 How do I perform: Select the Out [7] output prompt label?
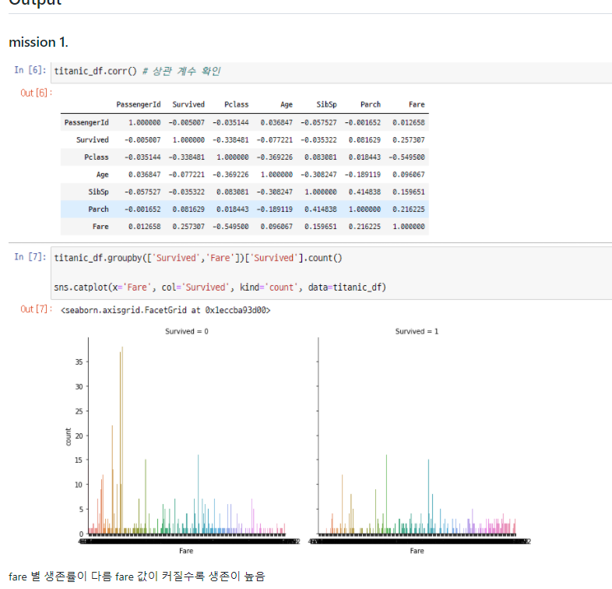click(36, 309)
